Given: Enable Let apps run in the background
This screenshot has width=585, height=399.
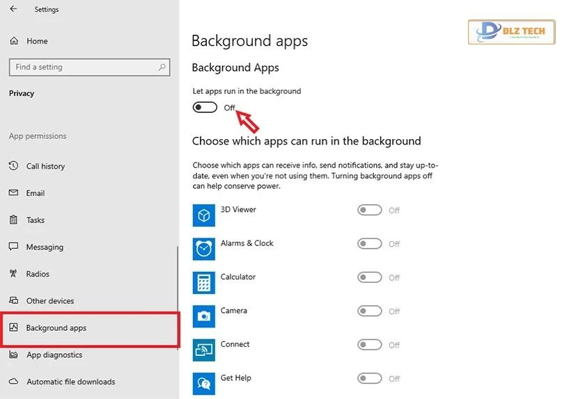Looking at the screenshot, I should click(x=205, y=107).
